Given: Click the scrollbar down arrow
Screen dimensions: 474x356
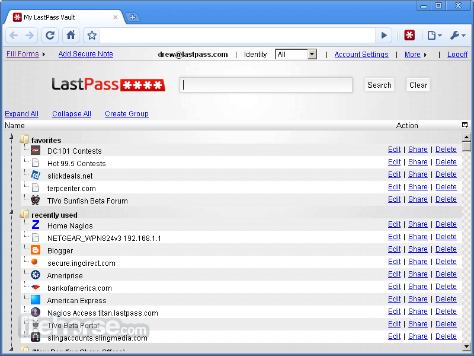Looking at the screenshot, I should pyautogui.click(x=466, y=347).
